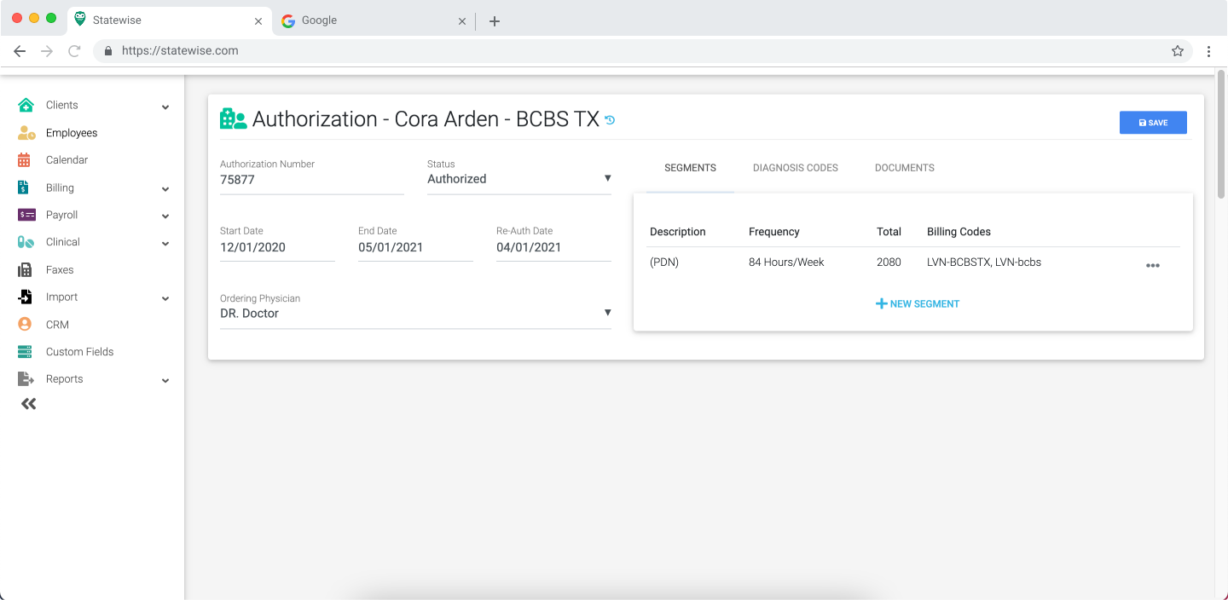Open the Reports document icon
1228x600 pixels.
pyautogui.click(x=26, y=379)
